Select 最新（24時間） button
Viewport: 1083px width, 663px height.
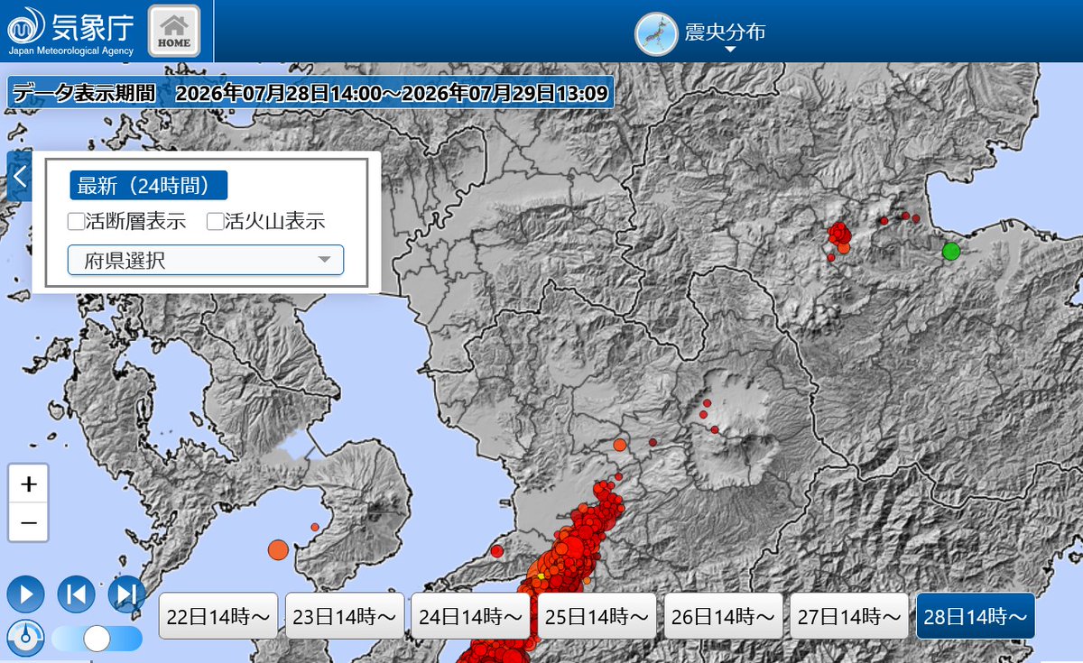coord(149,186)
